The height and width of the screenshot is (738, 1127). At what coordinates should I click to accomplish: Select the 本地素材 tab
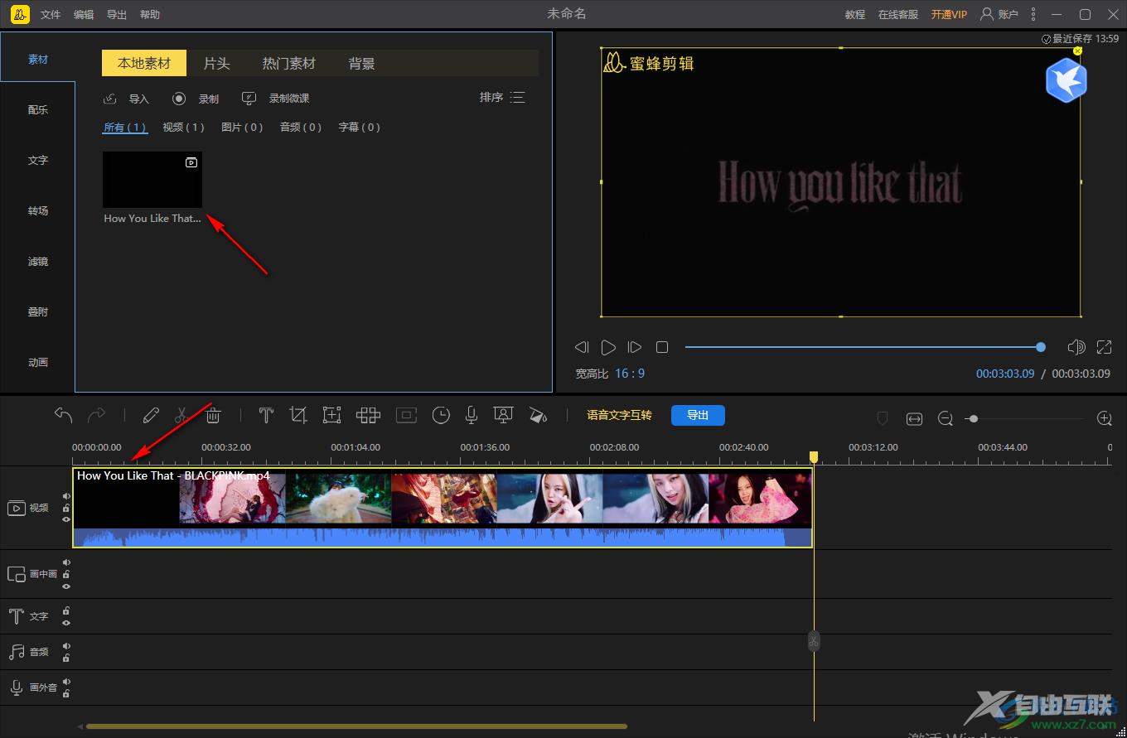144,63
